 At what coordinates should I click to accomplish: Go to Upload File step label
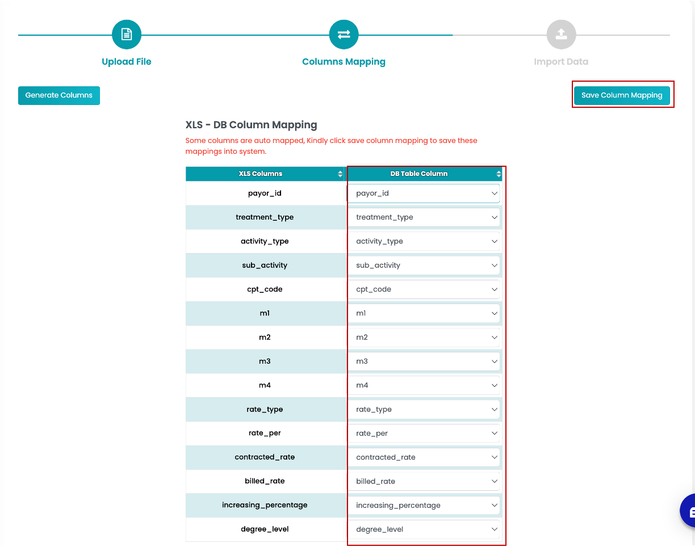click(x=127, y=62)
